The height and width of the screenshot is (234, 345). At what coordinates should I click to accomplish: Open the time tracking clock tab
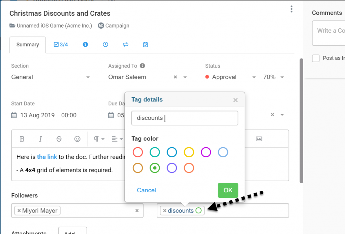105,44
